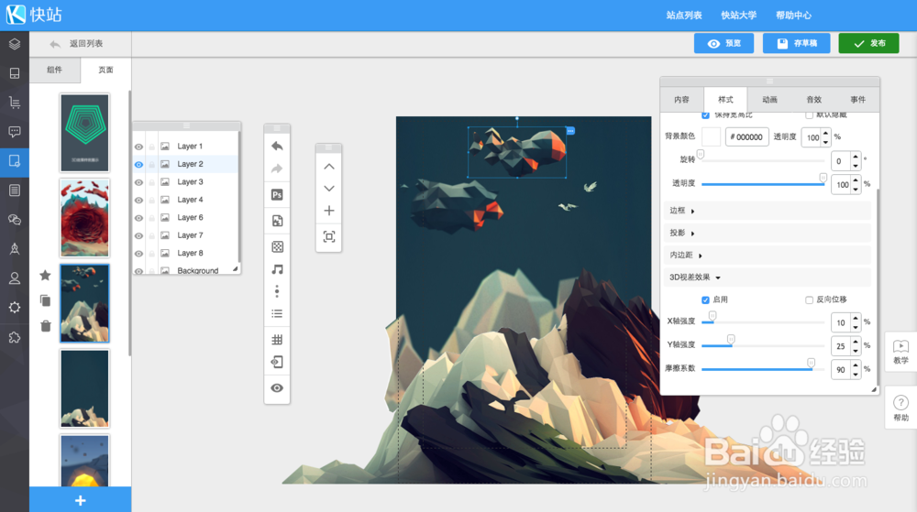Increase the Y轴强度 value stepper
The width and height of the screenshot is (917, 512).
(x=856, y=343)
